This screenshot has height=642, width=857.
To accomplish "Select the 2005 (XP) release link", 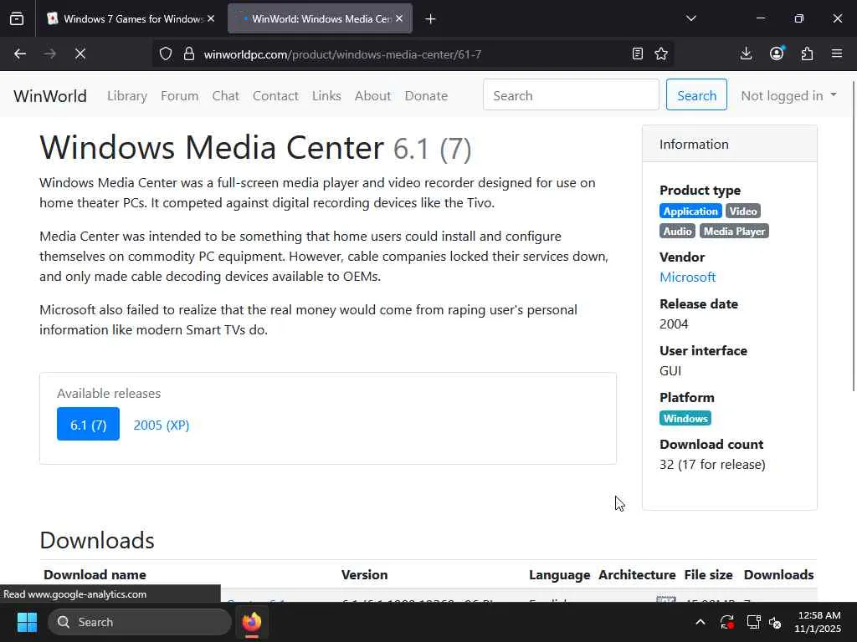I will (162, 425).
